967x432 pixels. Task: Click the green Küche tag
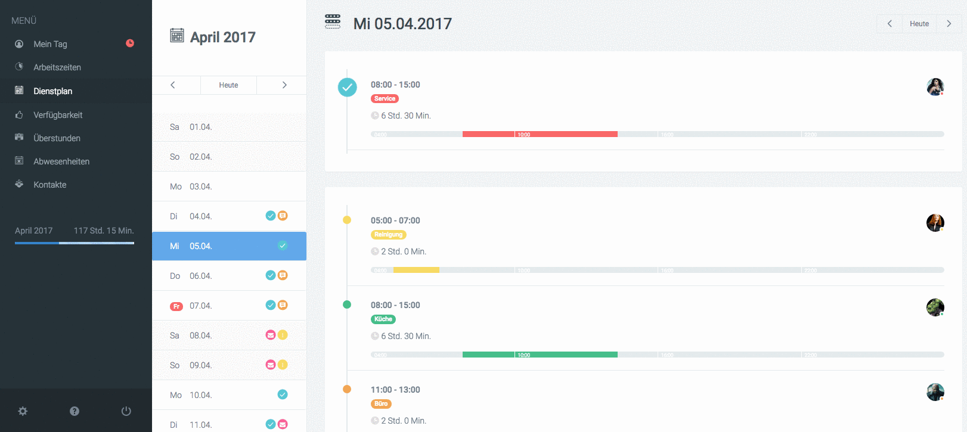point(383,319)
